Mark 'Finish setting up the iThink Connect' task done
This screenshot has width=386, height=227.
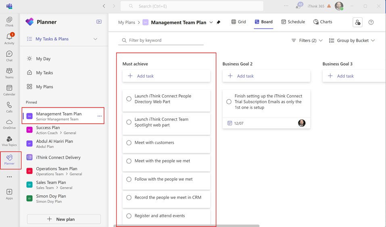pyautogui.click(x=229, y=102)
